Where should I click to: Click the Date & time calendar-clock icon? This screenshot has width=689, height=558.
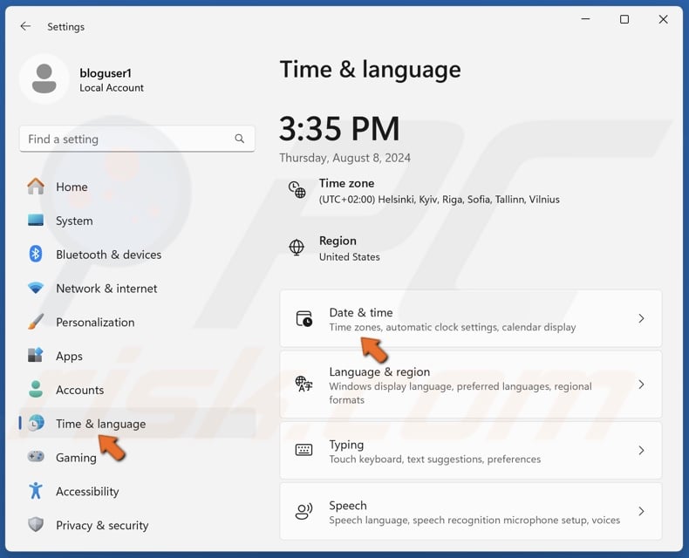[x=304, y=318]
